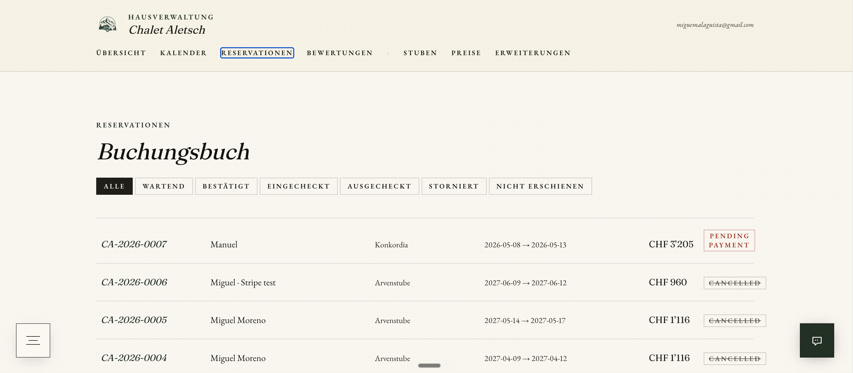Filter bookings by Storniert
Screen dimensions: 853x373
pyautogui.click(x=454, y=186)
